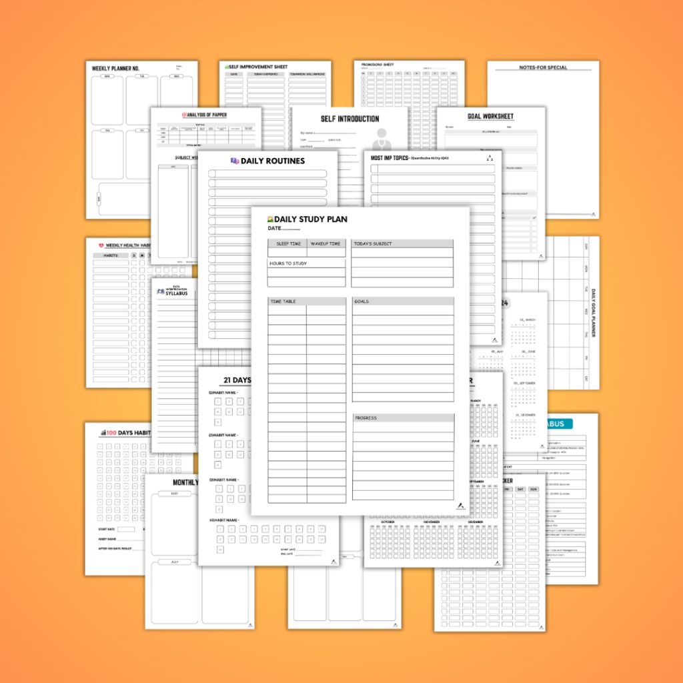Click the triangle logo under the Progress section
The width and height of the screenshot is (683, 683).
click(x=460, y=506)
